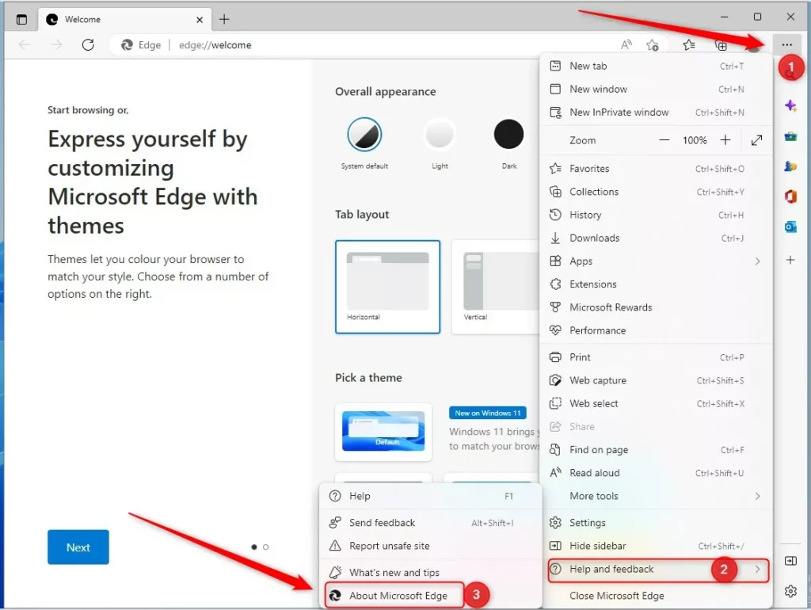Screen dimensions: 811x610
Task: Open a new tab with plus button
Action: (x=224, y=20)
